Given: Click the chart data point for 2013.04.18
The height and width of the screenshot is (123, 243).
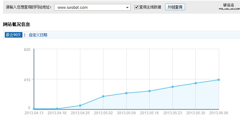Looking at the screenshot, I should click(x=57, y=109).
